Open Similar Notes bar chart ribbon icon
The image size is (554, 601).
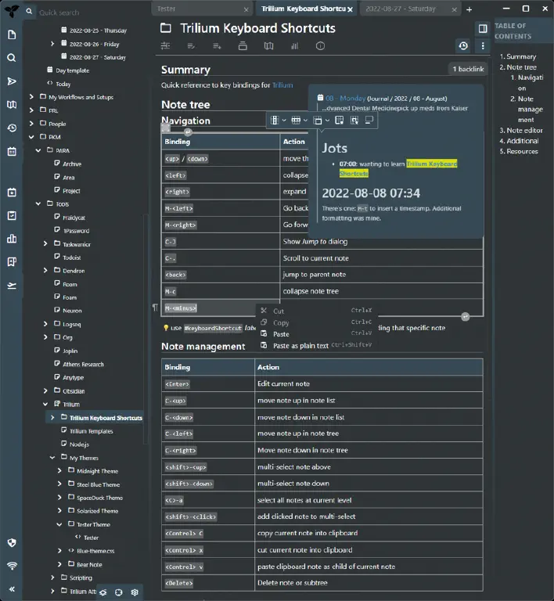click(x=295, y=46)
